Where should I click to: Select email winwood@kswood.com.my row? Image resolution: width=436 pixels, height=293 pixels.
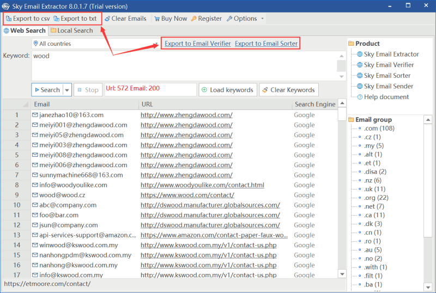coord(78,245)
